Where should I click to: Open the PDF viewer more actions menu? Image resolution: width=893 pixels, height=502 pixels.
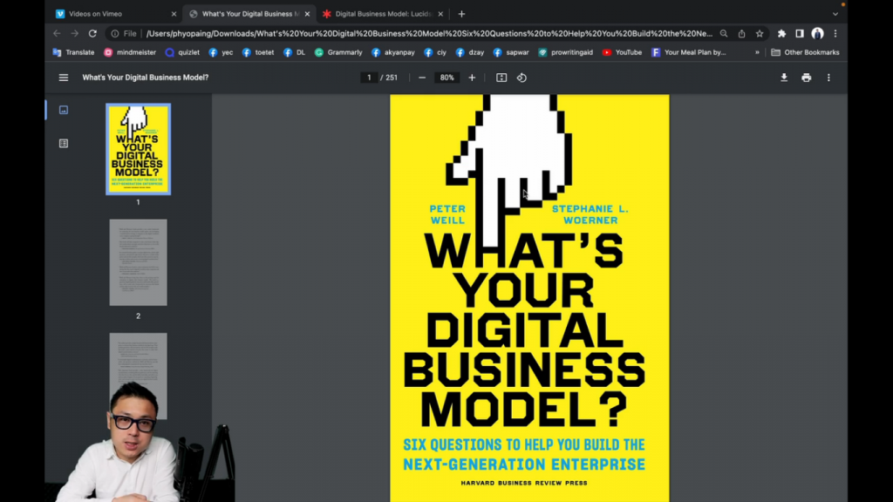click(x=828, y=78)
